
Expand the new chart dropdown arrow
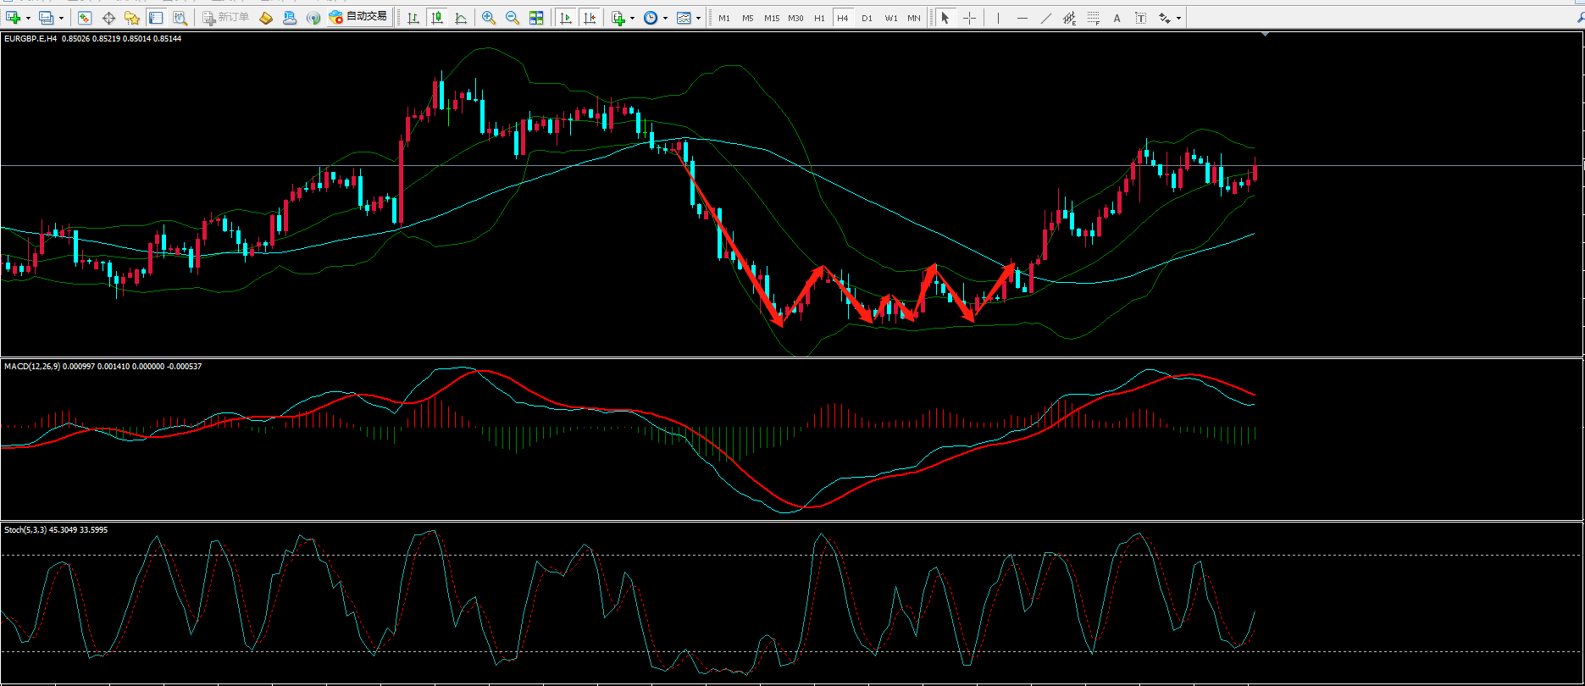tap(29, 18)
